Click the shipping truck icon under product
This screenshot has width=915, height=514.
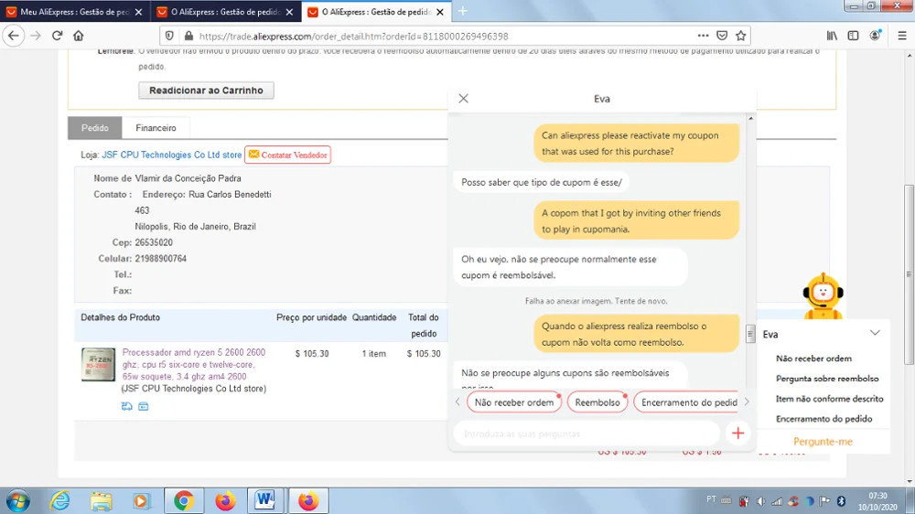(126, 406)
